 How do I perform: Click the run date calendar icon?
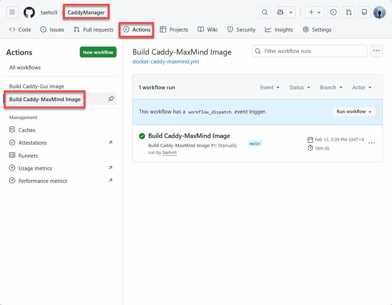pos(310,140)
